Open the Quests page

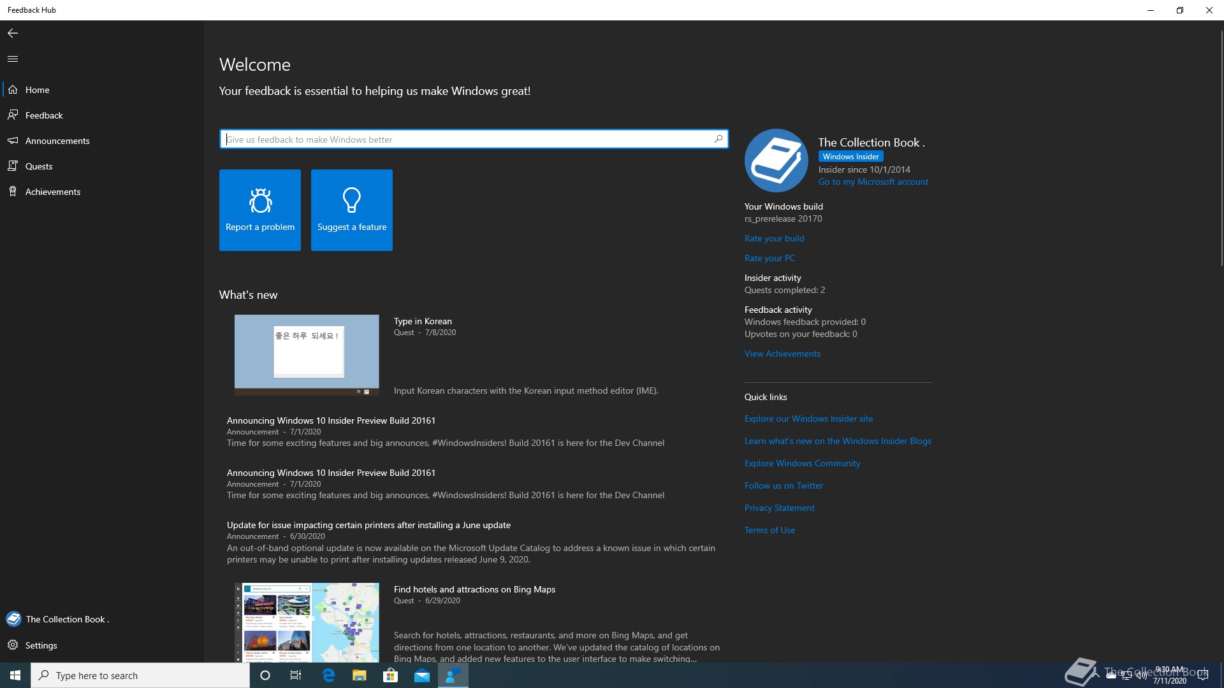tap(102, 166)
